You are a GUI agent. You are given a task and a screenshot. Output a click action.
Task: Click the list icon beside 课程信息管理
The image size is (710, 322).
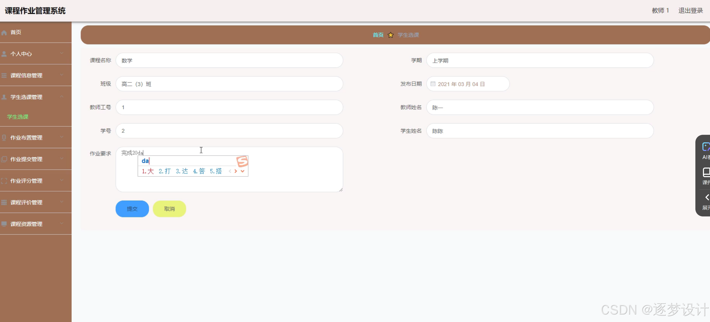(4, 76)
